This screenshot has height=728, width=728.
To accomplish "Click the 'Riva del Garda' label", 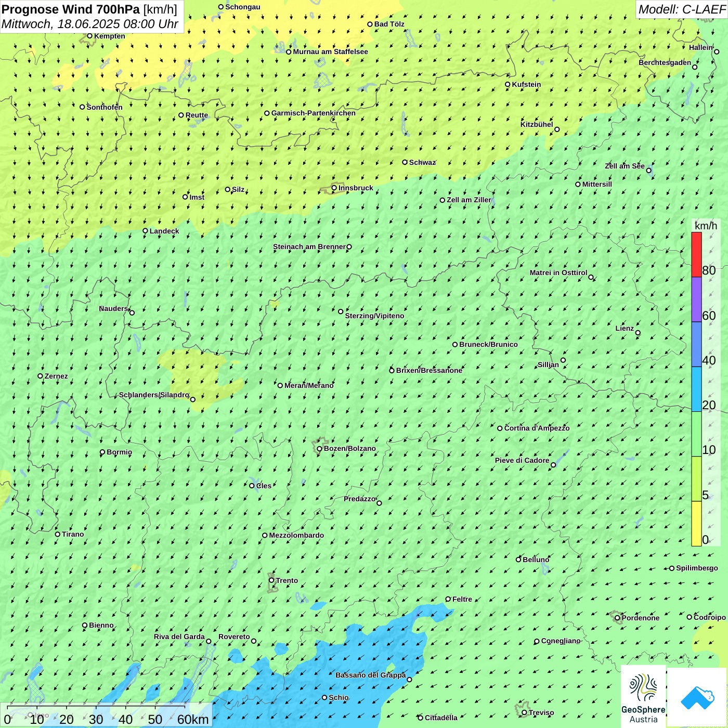I will pyautogui.click(x=179, y=636).
